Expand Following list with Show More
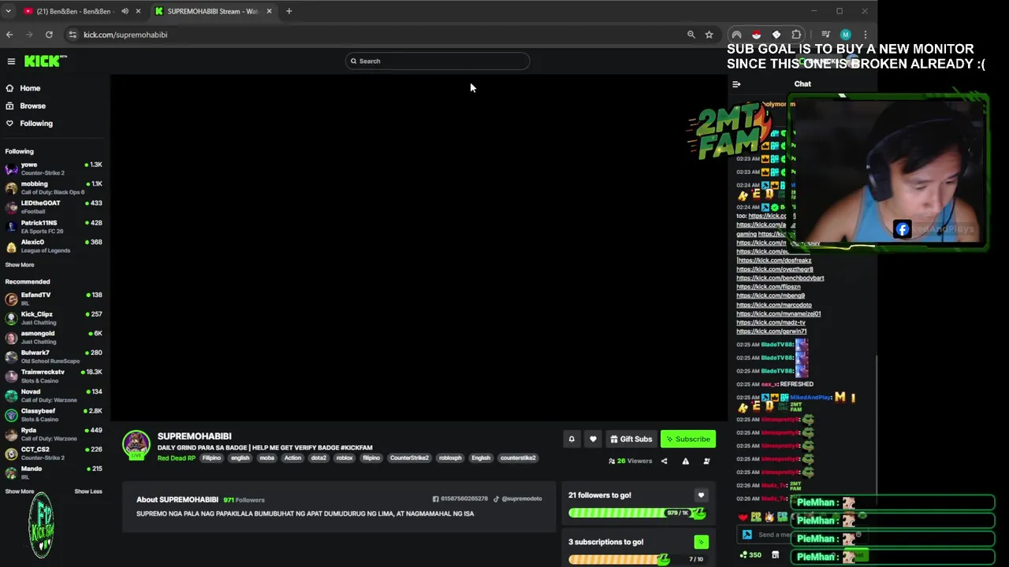The image size is (1009, 567). pos(20,265)
